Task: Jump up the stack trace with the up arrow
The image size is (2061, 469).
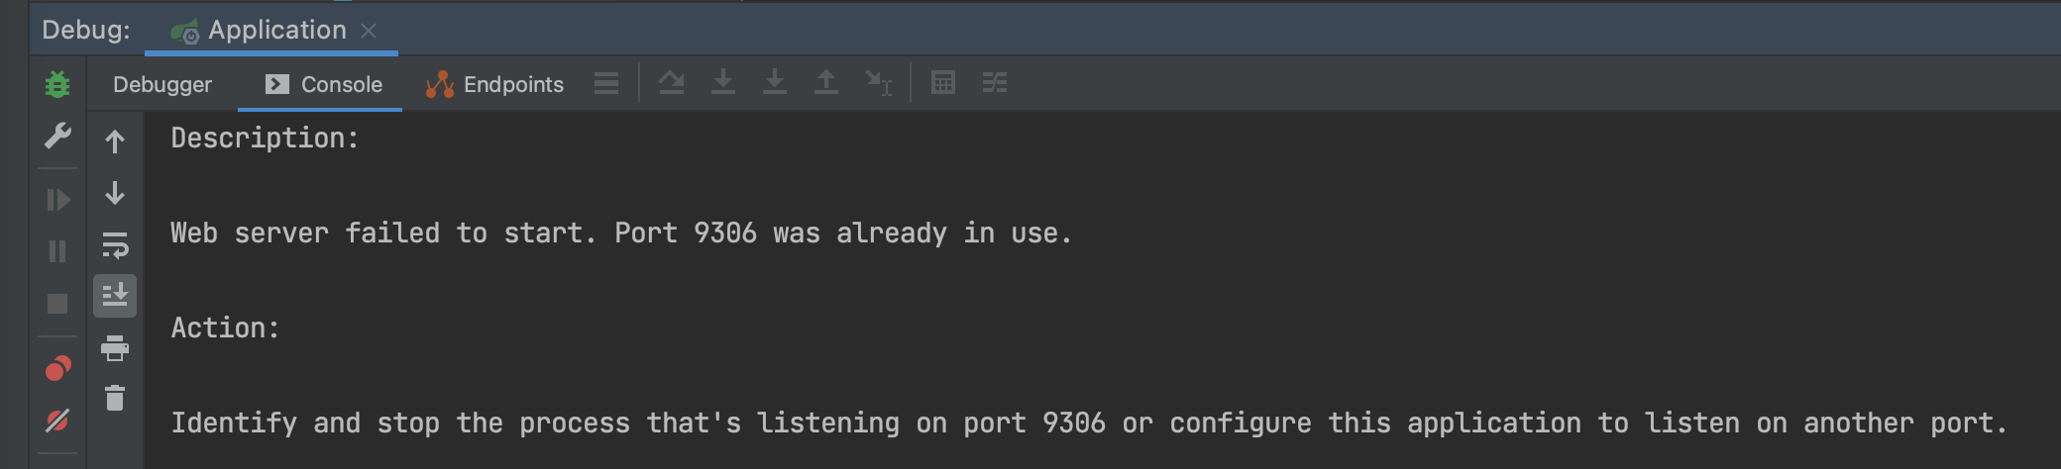Action: click(x=115, y=141)
